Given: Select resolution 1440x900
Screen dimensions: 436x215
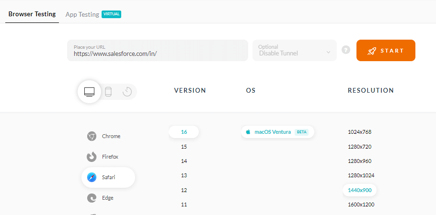Looking at the screenshot, I should click(359, 190).
